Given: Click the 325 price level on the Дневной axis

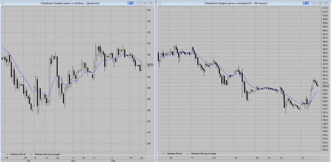Looking at the screenshot, I should [x=149, y=10].
